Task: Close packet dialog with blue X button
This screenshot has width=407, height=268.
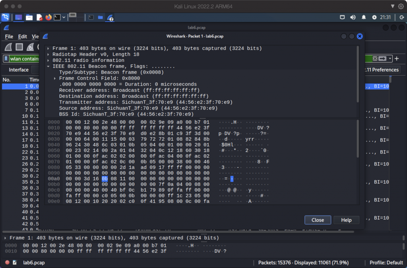Action: coord(359,36)
